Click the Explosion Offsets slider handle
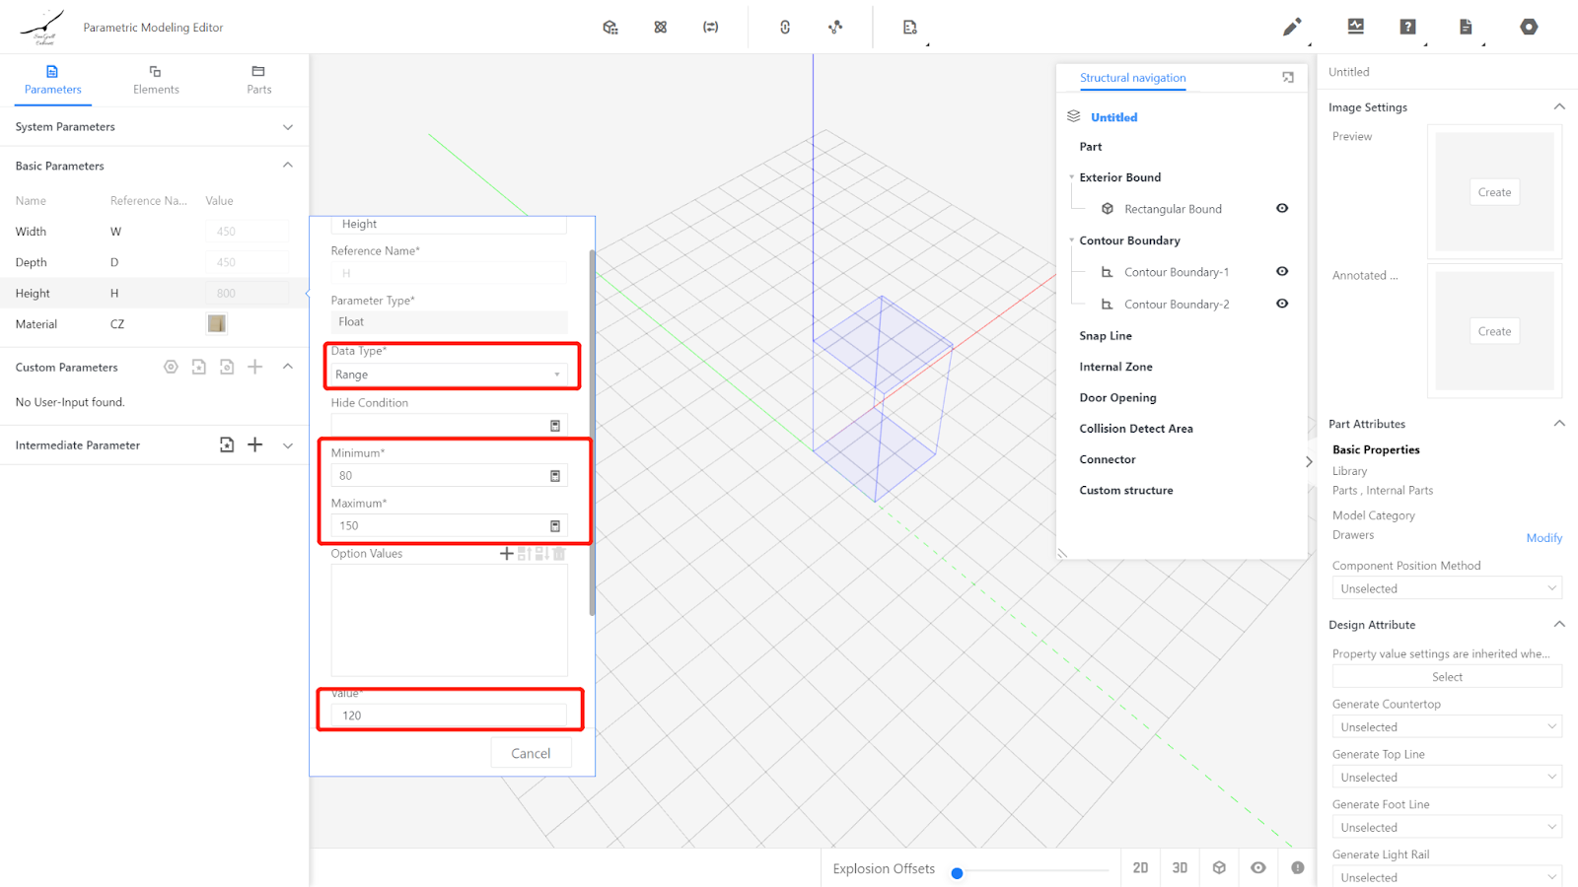Screen dimensions: 1578x887 [x=957, y=873]
